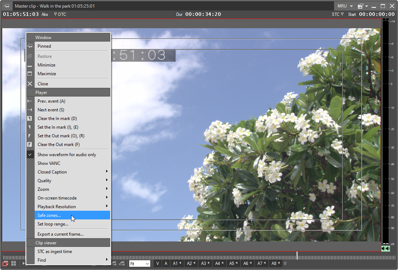Click the pin icon in the title bar
398x270 pixels.
(7, 6)
